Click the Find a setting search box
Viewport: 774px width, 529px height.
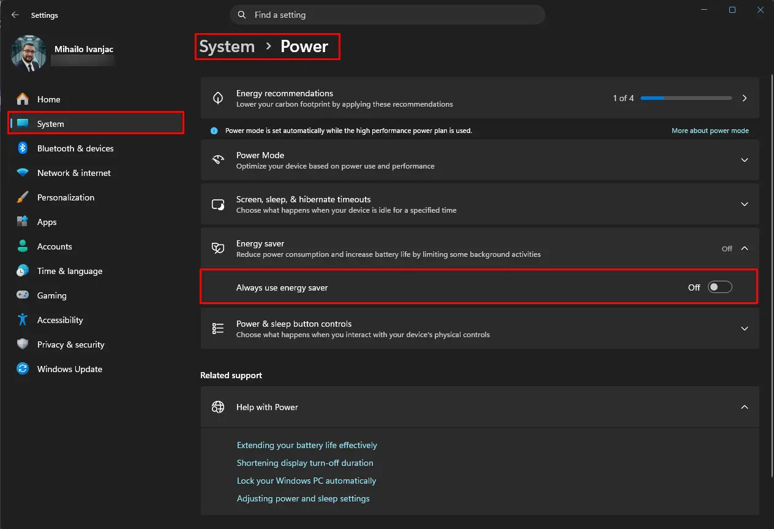click(x=388, y=15)
